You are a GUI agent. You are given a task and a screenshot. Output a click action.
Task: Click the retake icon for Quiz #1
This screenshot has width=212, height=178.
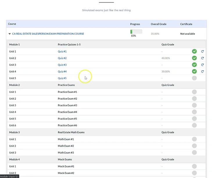click(202, 51)
